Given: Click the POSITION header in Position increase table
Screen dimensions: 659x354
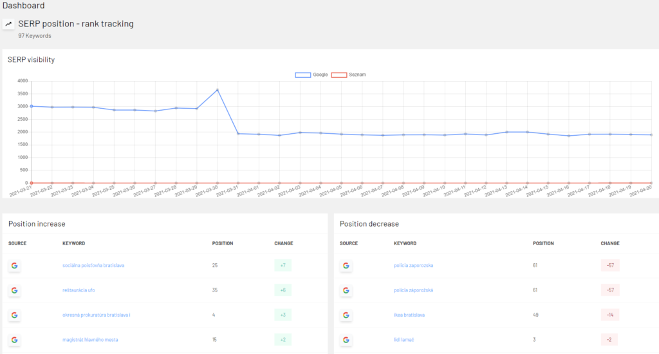Looking at the screenshot, I should click(x=222, y=243).
